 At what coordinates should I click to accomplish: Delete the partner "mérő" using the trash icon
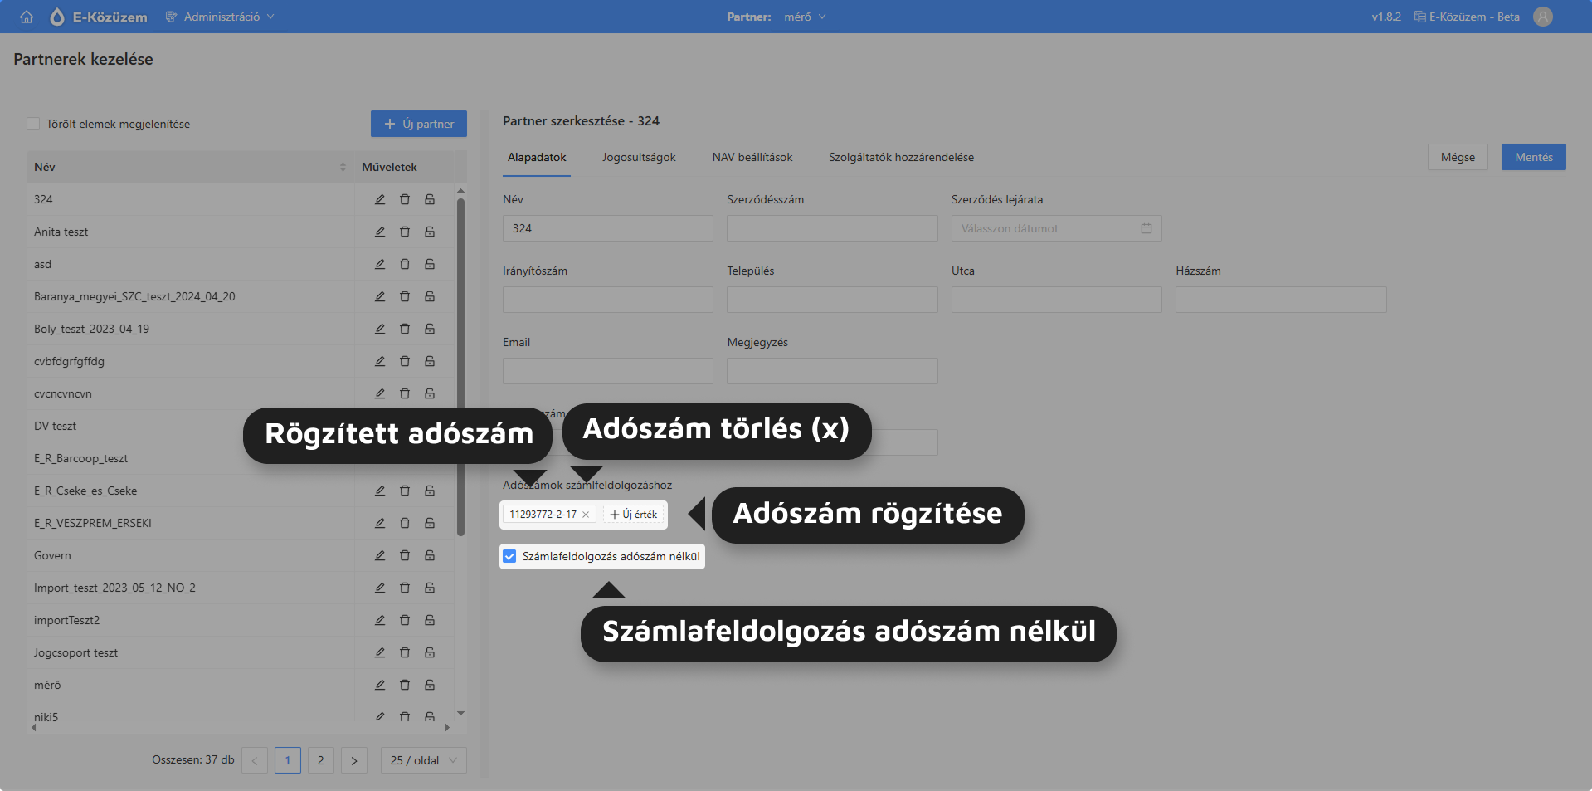[405, 685]
